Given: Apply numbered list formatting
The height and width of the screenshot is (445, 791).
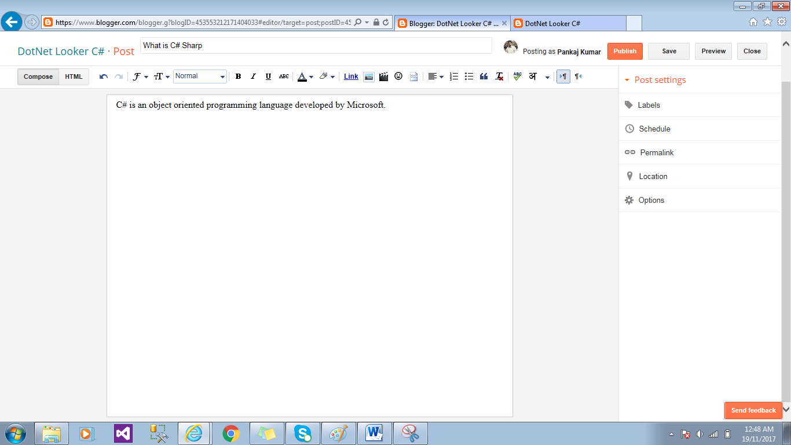Looking at the screenshot, I should coord(454,76).
